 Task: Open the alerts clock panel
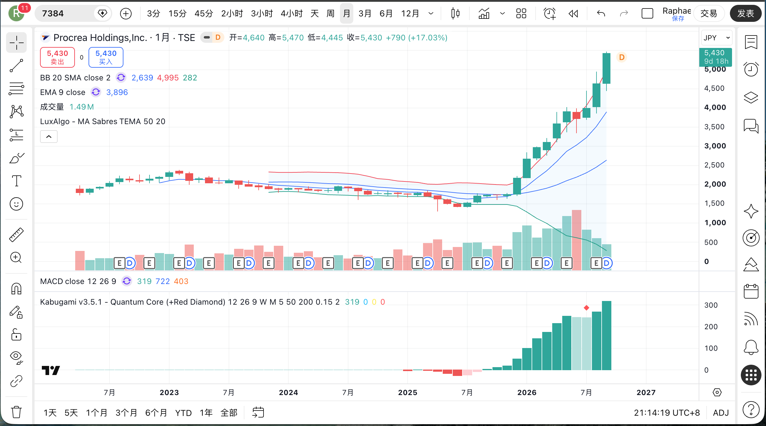[751, 69]
